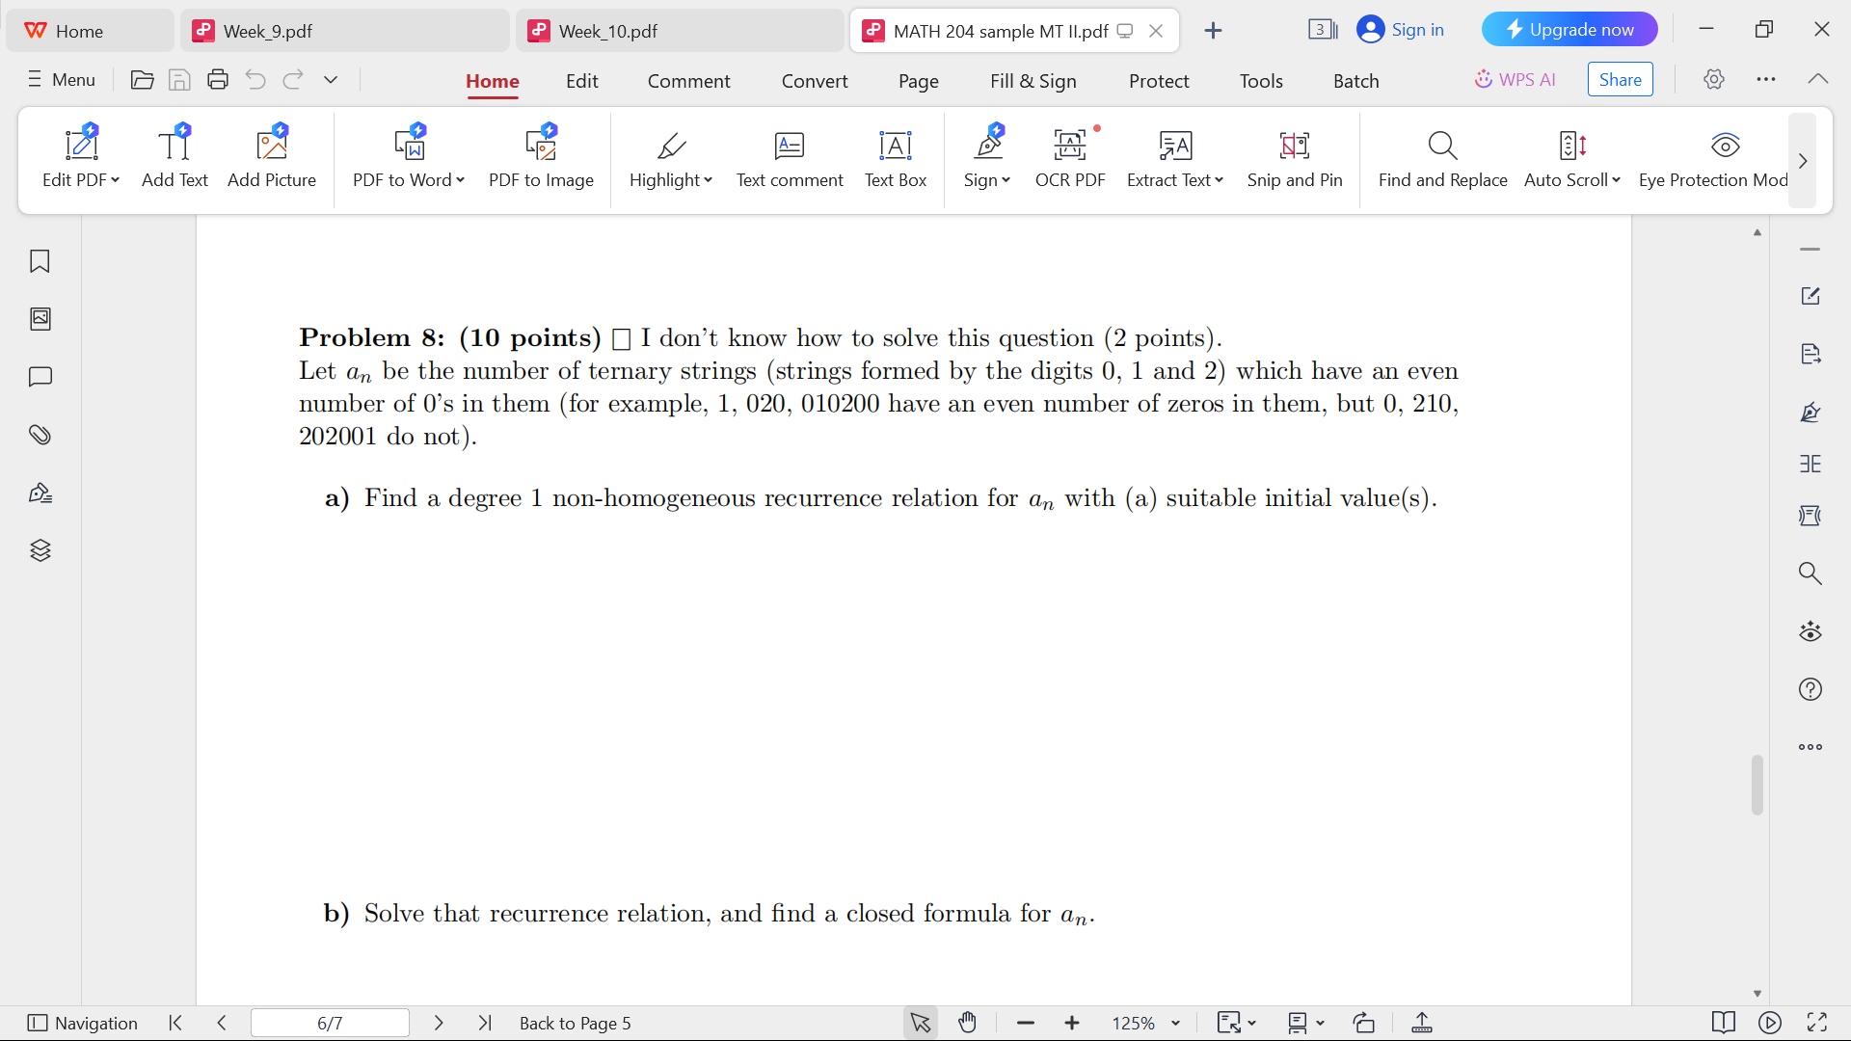1851x1041 pixels.
Task: Open Find and Replace
Action: [x=1441, y=159]
